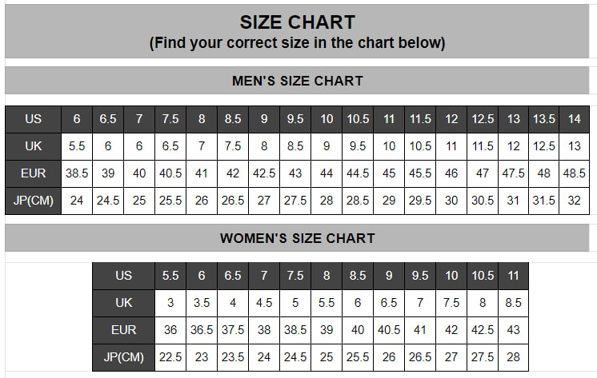The image size is (597, 378).
Task: Select men's UK 5.5 cell
Action: click(77, 146)
